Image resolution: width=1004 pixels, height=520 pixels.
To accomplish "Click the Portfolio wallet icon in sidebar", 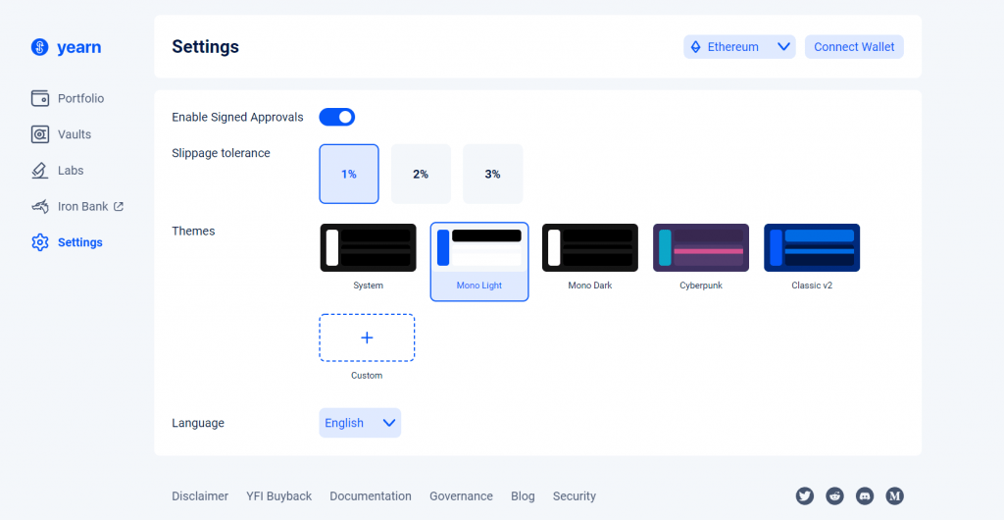I will click(40, 98).
